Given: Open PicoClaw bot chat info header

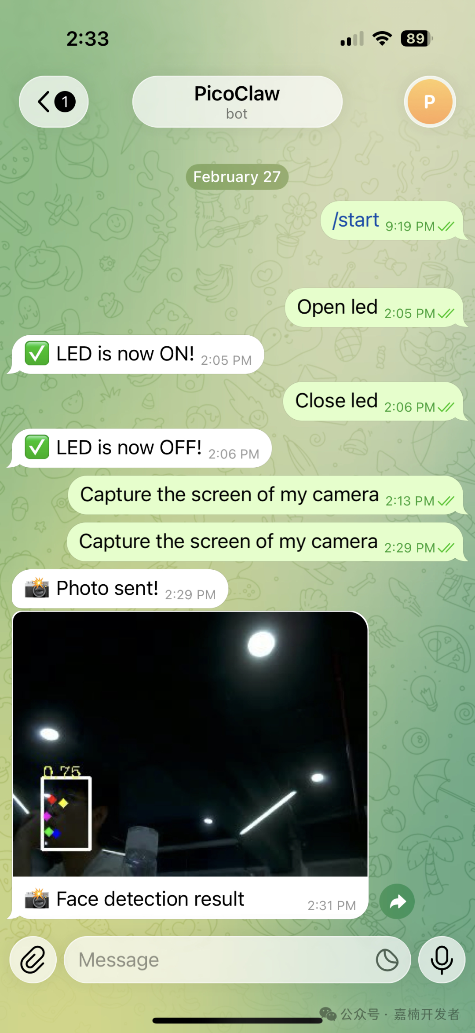Looking at the screenshot, I should [237, 102].
